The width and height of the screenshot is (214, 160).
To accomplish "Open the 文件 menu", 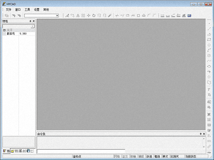I will (9, 10).
